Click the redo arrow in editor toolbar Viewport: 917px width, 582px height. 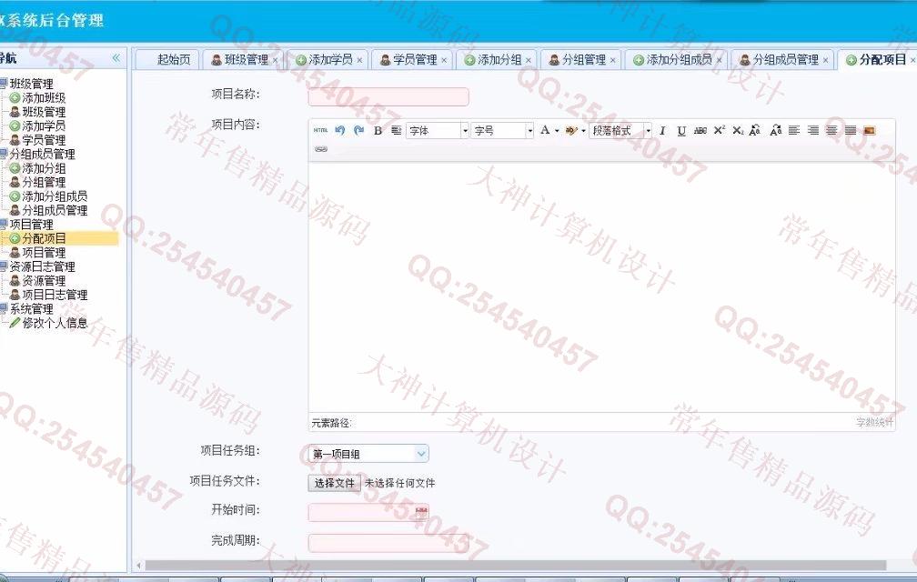click(358, 130)
